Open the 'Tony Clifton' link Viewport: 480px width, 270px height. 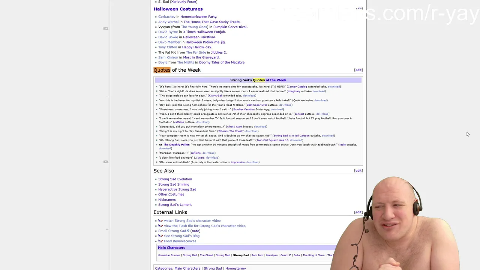168,47
